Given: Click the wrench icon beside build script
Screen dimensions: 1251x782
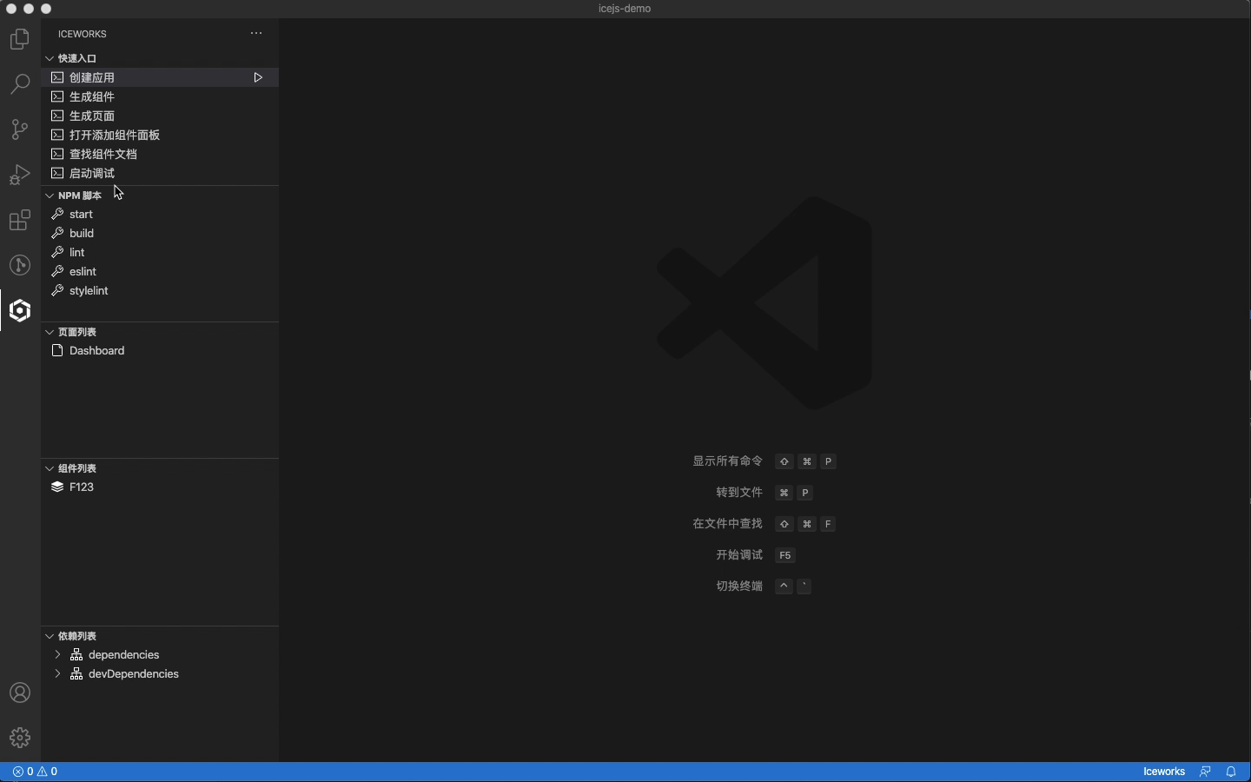Looking at the screenshot, I should point(57,233).
